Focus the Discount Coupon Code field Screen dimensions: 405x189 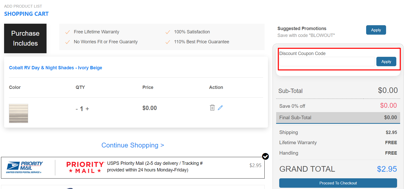coord(327,62)
